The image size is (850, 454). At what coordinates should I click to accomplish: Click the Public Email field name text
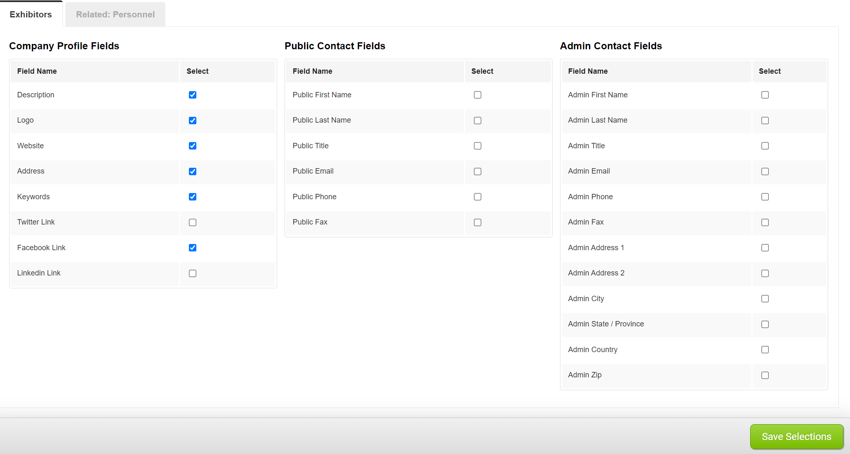pyautogui.click(x=313, y=171)
